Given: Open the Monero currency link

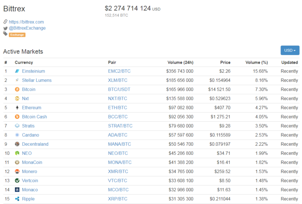Looking at the screenshot, I should pyautogui.click(x=29, y=171).
